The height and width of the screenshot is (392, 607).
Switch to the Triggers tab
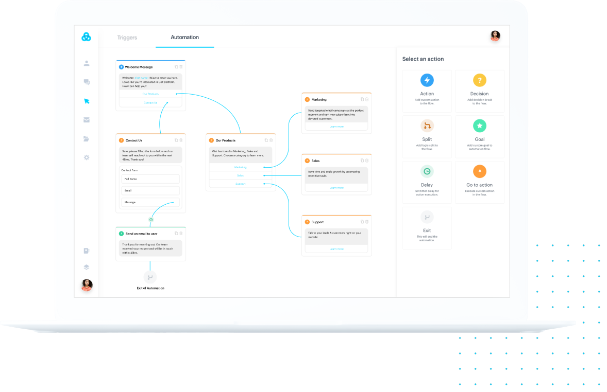(127, 37)
